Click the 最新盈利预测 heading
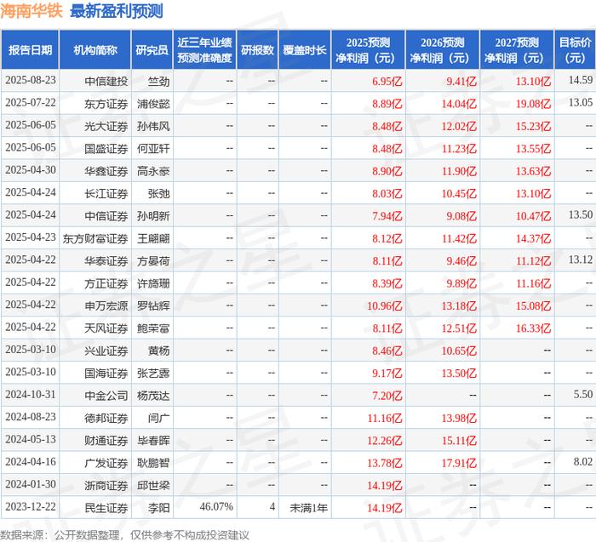This screenshot has width=596, height=542. tap(117, 11)
